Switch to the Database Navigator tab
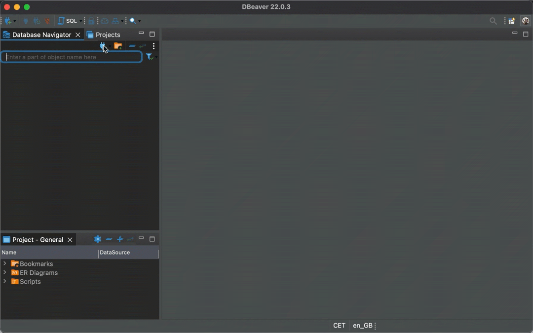The image size is (533, 333). (x=41, y=35)
